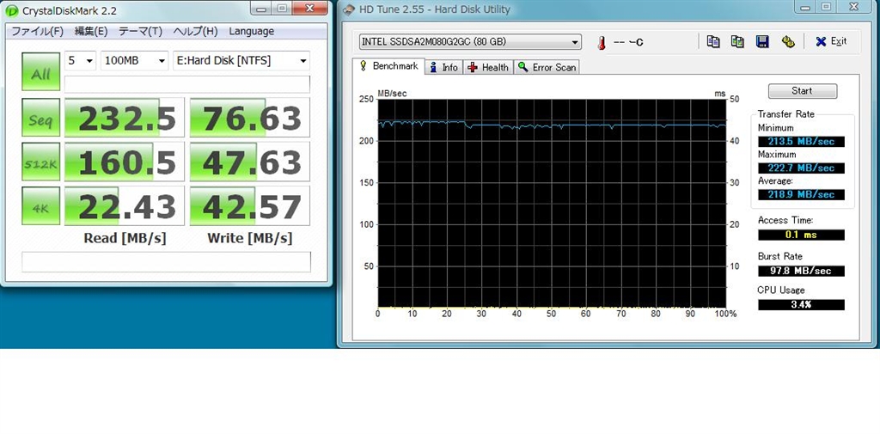Viewport: 880px width, 434px height.
Task: Minimize the HD Tune window
Action: point(804,7)
